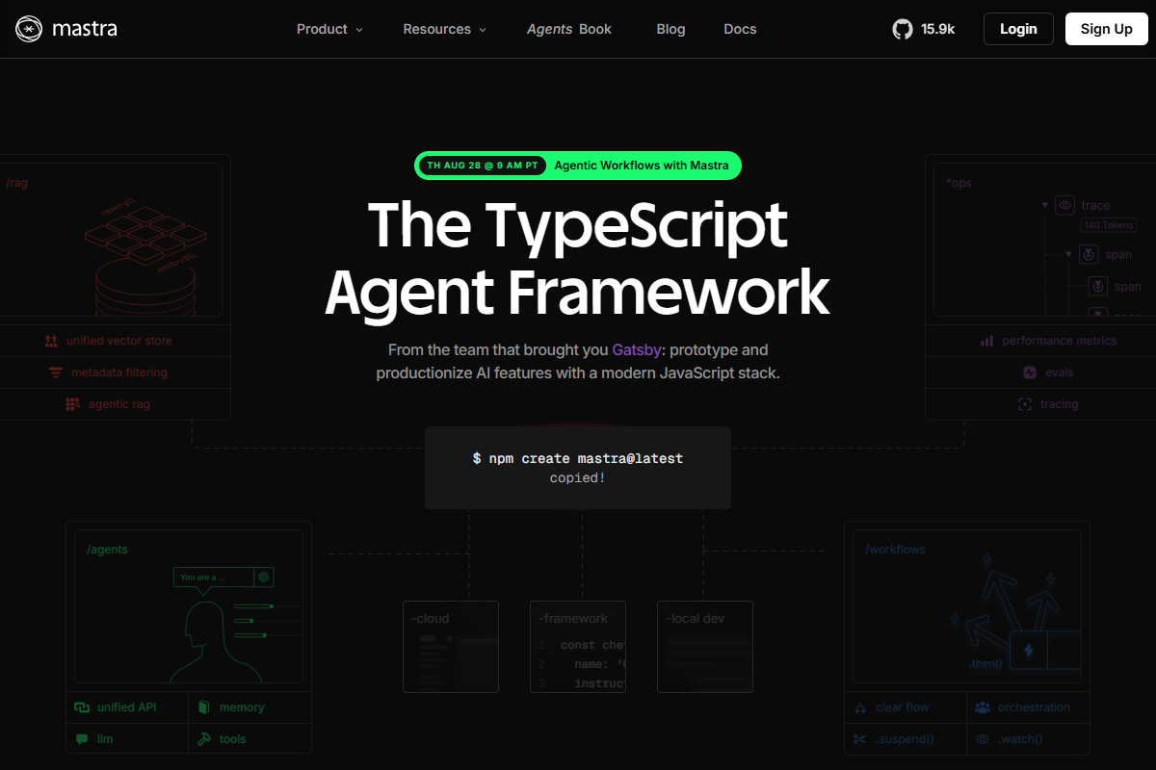The image size is (1156, 770).
Task: Follow the Gatsby link
Action: click(636, 350)
